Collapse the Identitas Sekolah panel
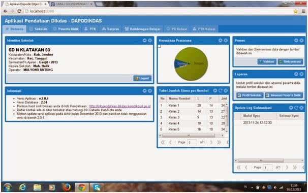The width and height of the screenshot is (308, 193). coord(144,41)
